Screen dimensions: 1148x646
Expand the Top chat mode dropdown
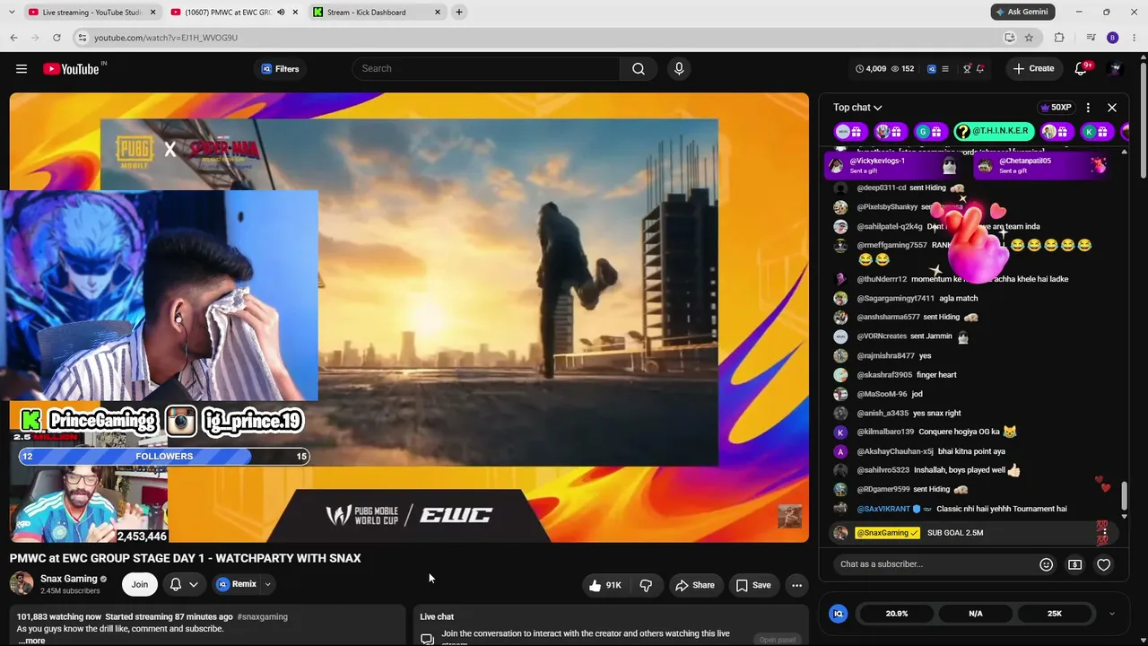[x=857, y=108]
